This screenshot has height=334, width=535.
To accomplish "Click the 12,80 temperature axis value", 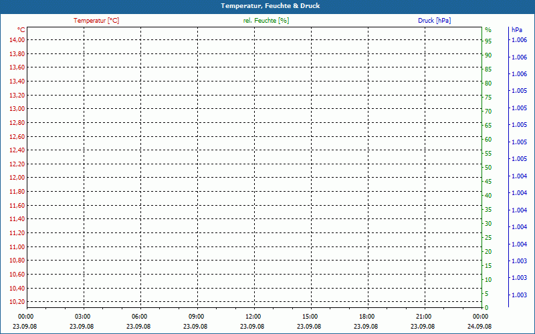I will [x=17, y=123].
